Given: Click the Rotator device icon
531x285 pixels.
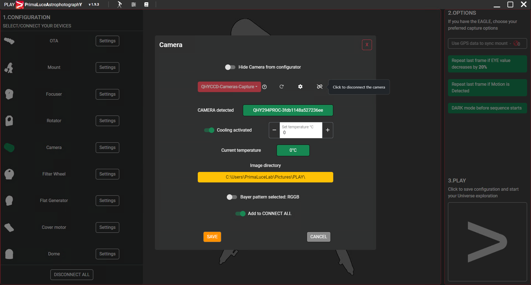Looking at the screenshot, I should pyautogui.click(x=9, y=121).
